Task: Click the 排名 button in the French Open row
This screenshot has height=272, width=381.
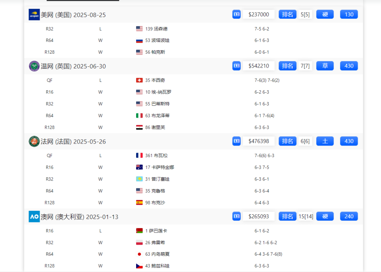Action: (x=287, y=141)
